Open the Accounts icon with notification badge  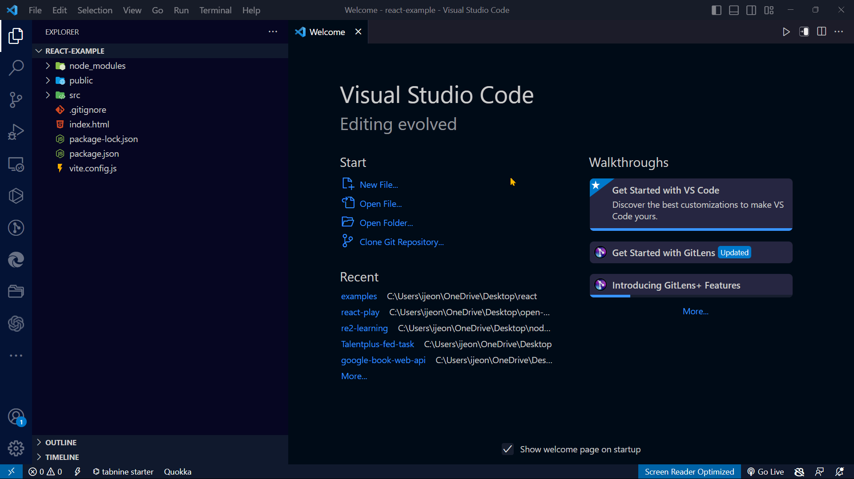16,416
